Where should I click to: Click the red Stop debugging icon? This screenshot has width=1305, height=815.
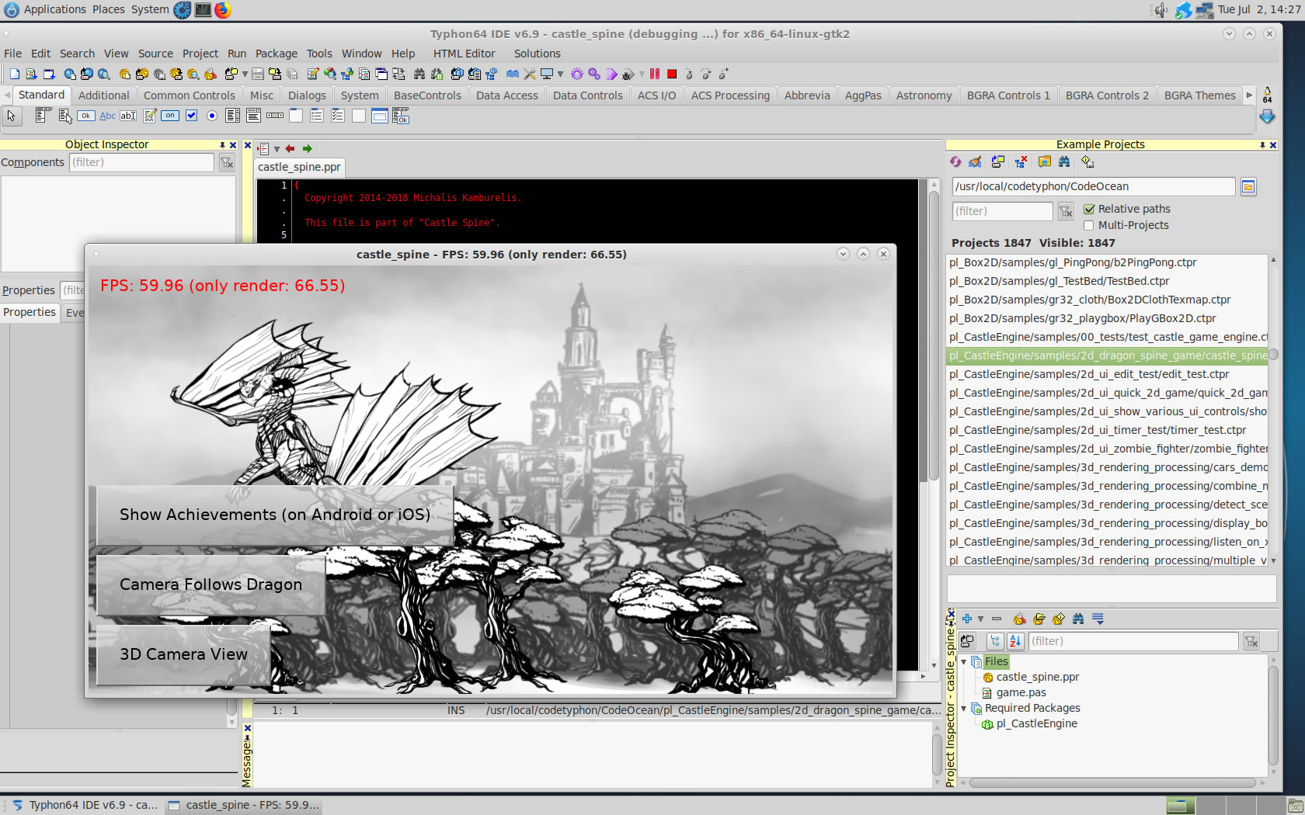(x=672, y=74)
